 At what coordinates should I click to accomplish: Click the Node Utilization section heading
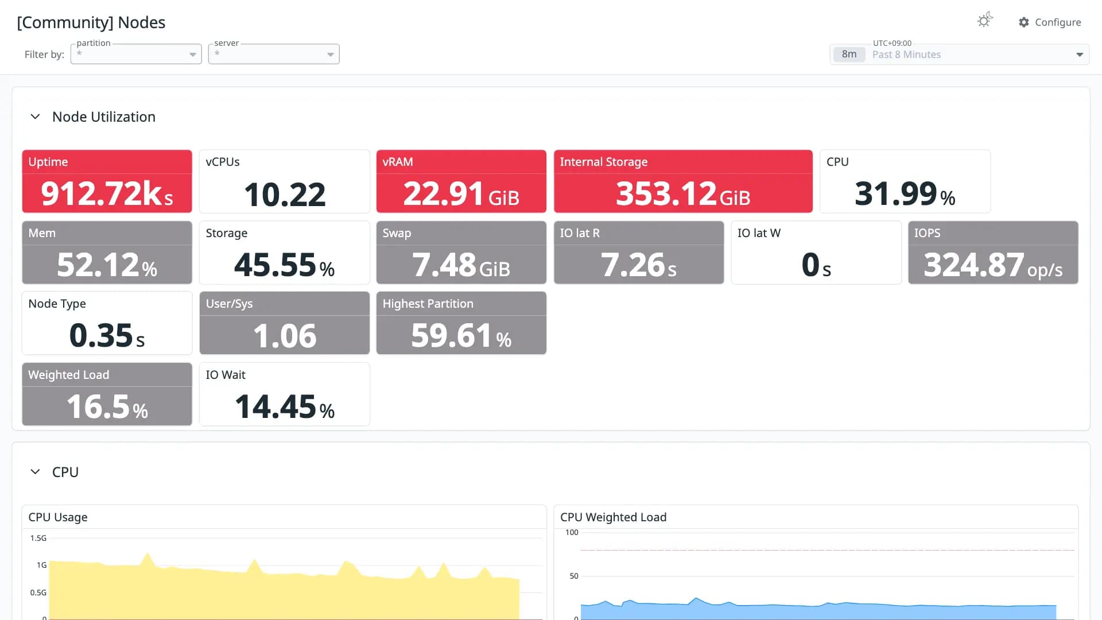tap(104, 117)
